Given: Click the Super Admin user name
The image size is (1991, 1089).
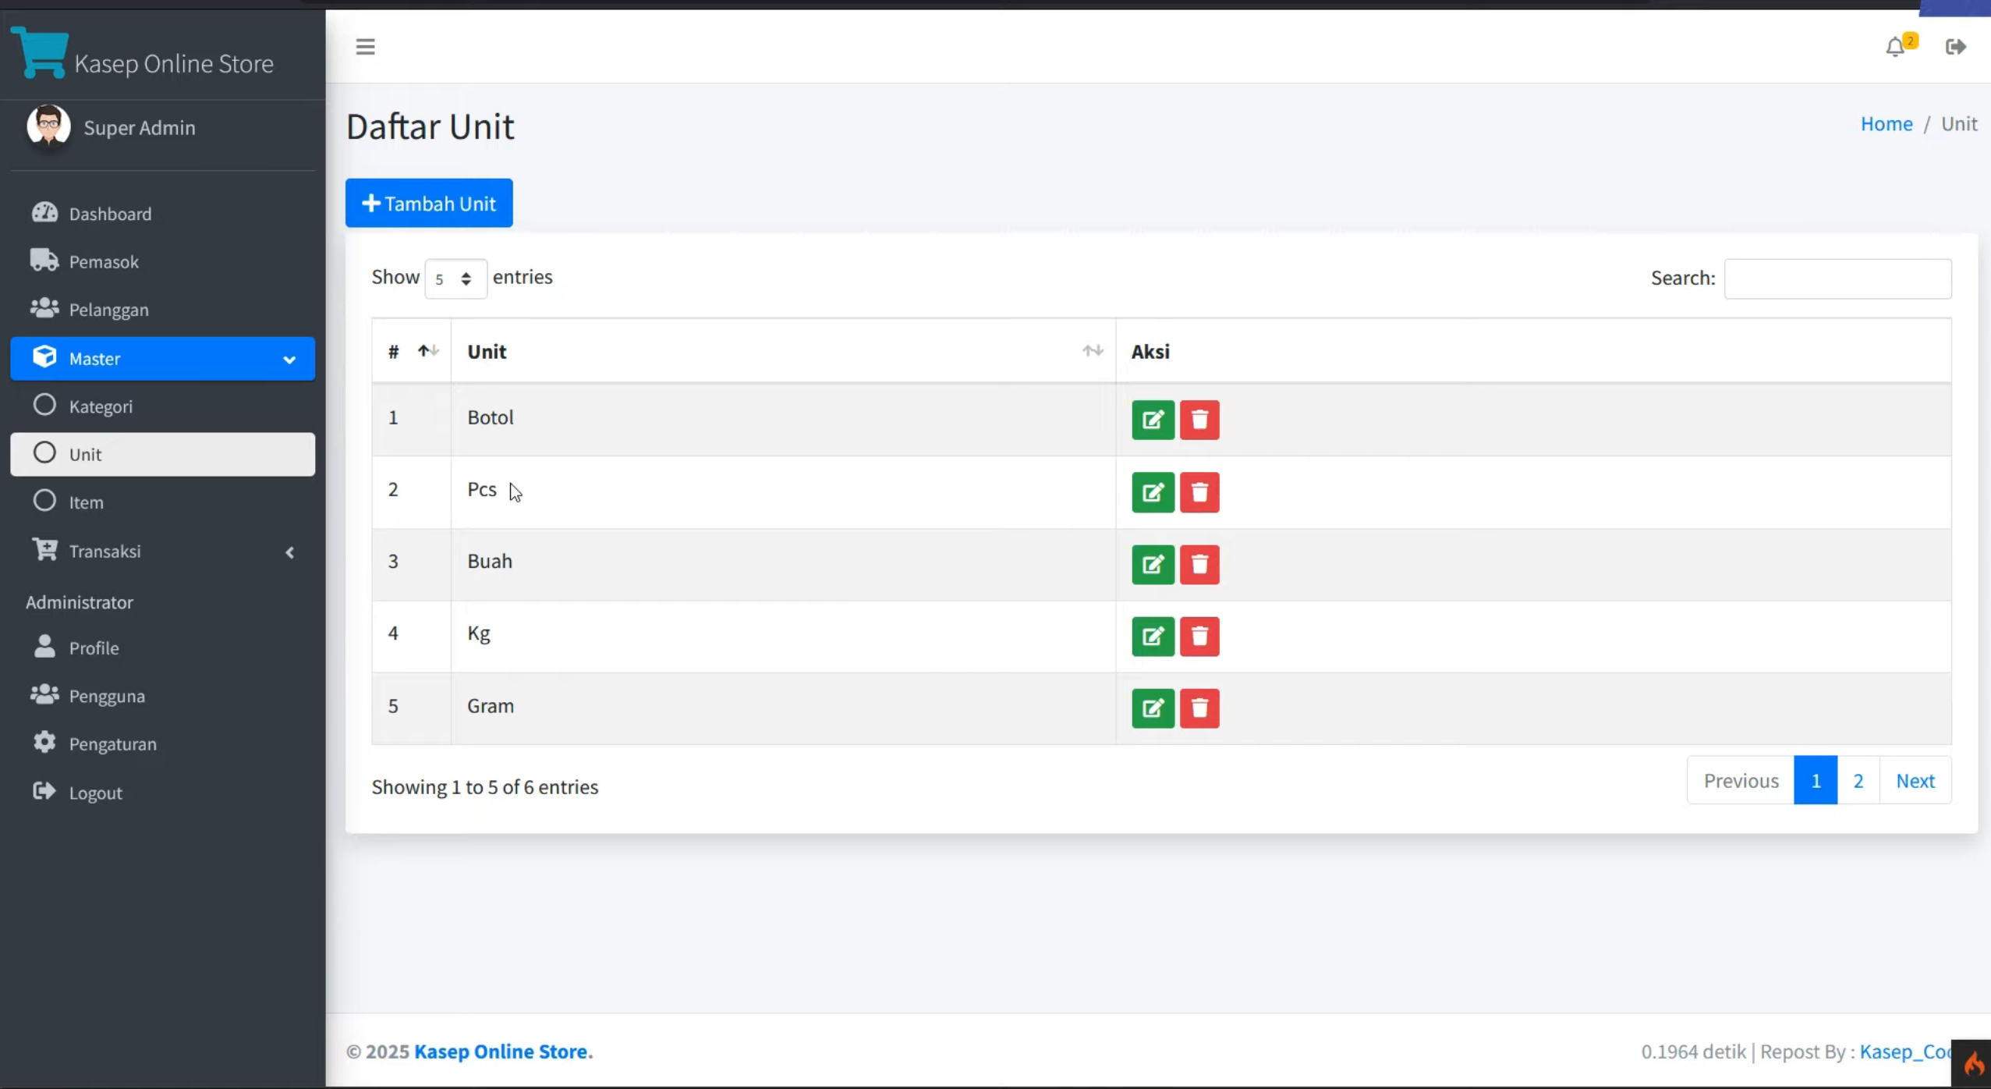Looking at the screenshot, I should point(140,127).
